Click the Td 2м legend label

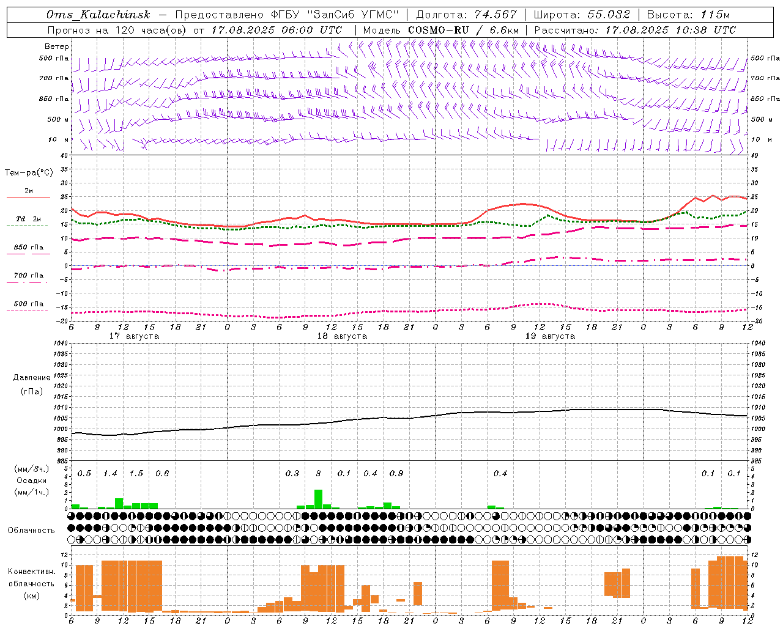(28, 219)
